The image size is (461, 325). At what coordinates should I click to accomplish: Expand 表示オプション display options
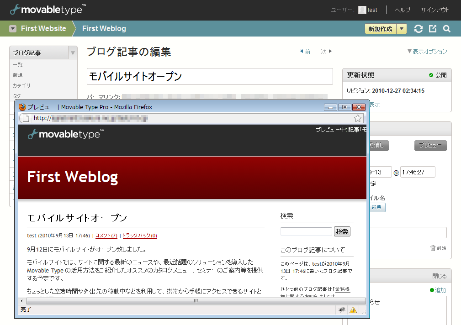427,52
